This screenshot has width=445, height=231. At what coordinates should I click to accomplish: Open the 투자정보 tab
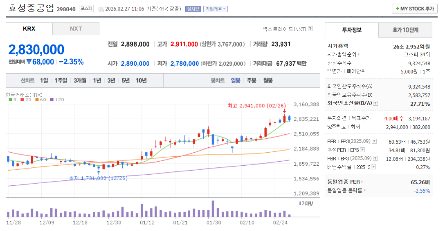(352, 30)
